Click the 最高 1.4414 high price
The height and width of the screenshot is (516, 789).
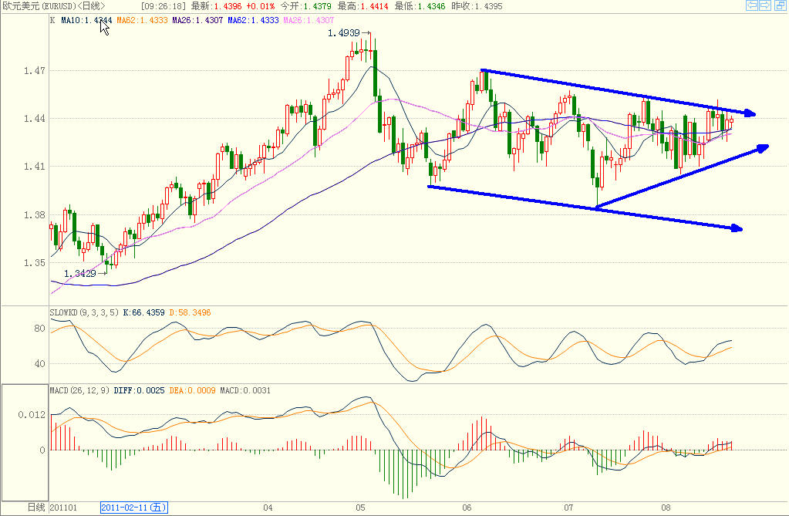click(x=362, y=6)
